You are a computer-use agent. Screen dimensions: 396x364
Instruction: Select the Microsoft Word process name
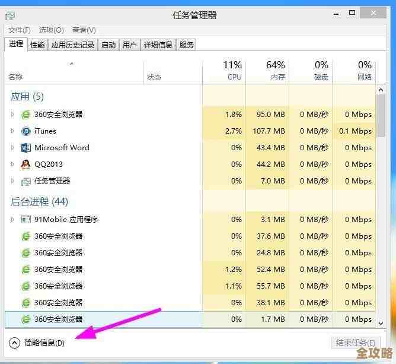coord(62,148)
